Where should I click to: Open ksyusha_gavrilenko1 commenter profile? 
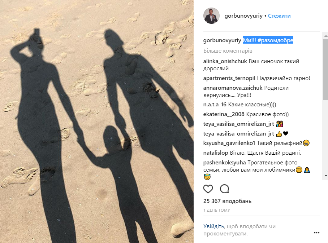click(x=229, y=143)
